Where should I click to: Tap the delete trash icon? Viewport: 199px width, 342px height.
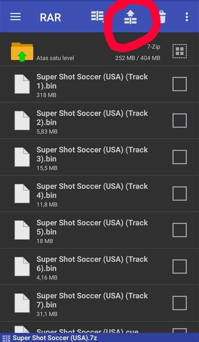tap(163, 17)
